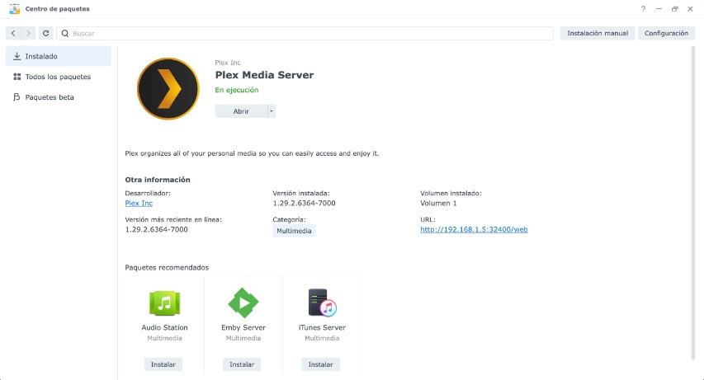Viewport: 704px width, 380px height.
Task: Open the Emby Server package name
Action: point(243,327)
